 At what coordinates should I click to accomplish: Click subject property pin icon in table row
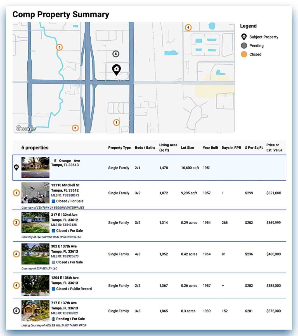[16, 167]
